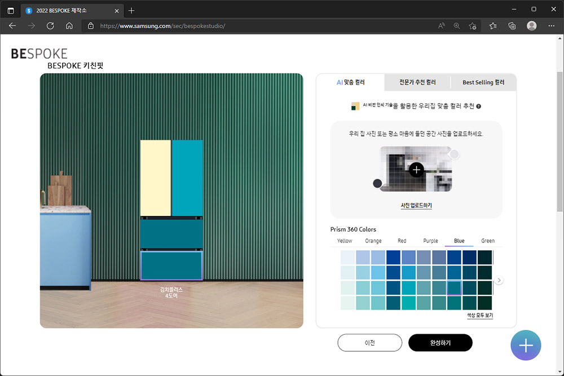Pick the darkest green swatch, bottom row last
The image size is (564, 376).
pos(484,303)
